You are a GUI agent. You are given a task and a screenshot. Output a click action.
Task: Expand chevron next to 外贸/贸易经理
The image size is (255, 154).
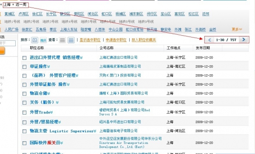[59, 122]
